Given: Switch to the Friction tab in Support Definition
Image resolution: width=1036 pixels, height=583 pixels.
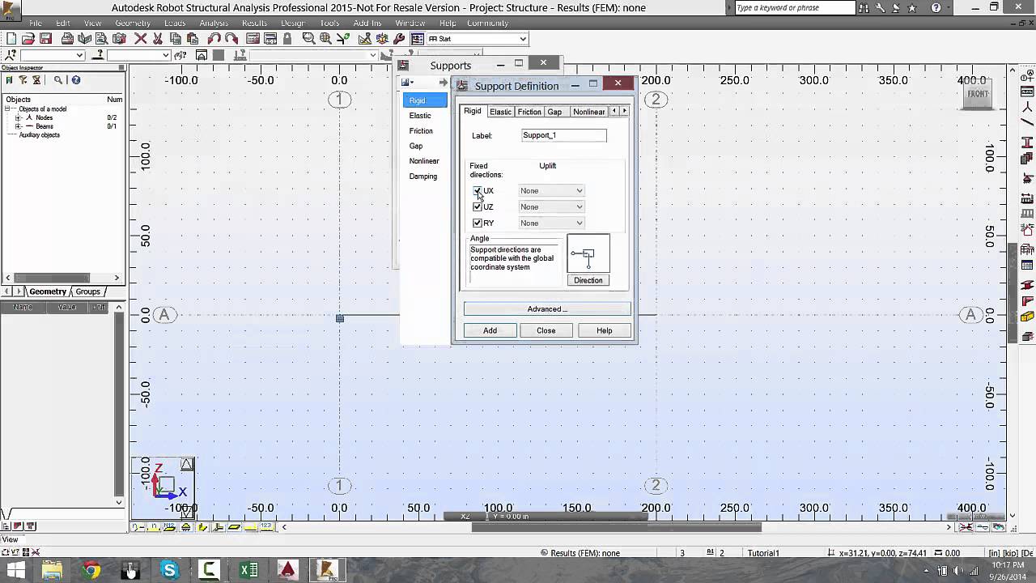Looking at the screenshot, I should tap(529, 112).
